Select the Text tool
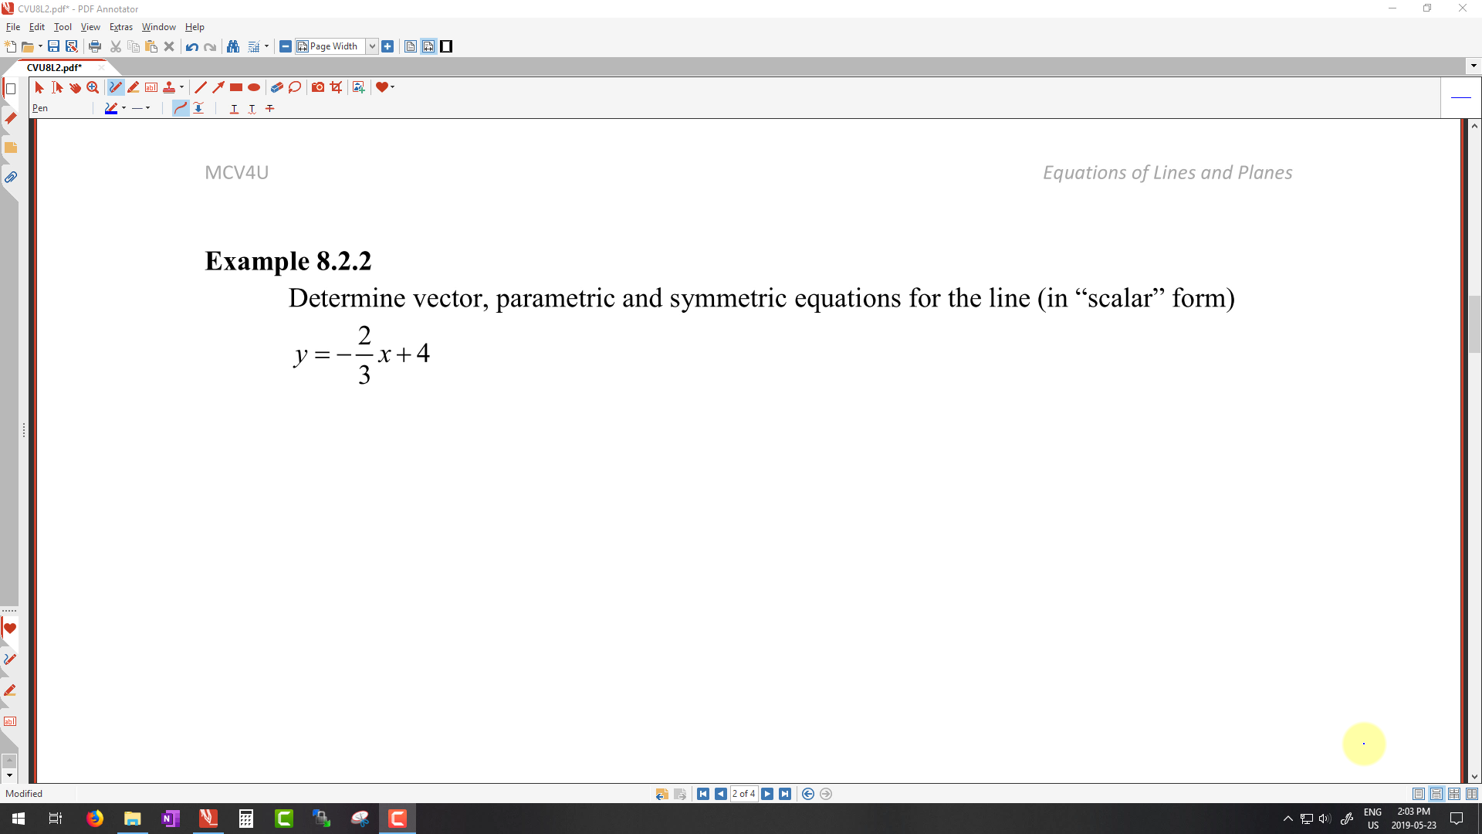This screenshot has width=1482, height=834. point(151,87)
